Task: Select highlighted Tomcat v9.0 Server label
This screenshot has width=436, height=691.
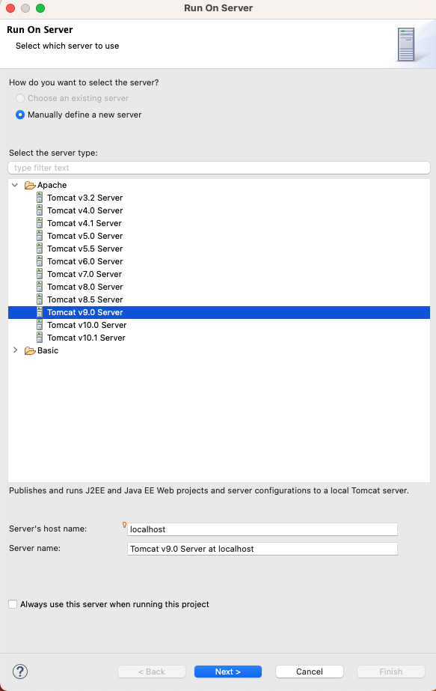Action: tap(85, 313)
